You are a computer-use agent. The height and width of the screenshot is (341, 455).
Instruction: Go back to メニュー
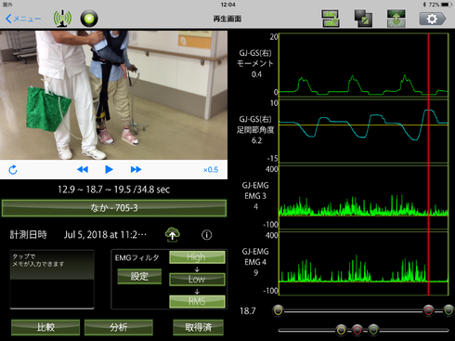coord(23,19)
